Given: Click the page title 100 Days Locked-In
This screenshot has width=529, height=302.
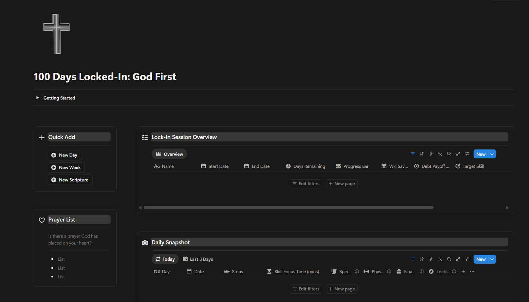Looking at the screenshot, I should pos(105,77).
